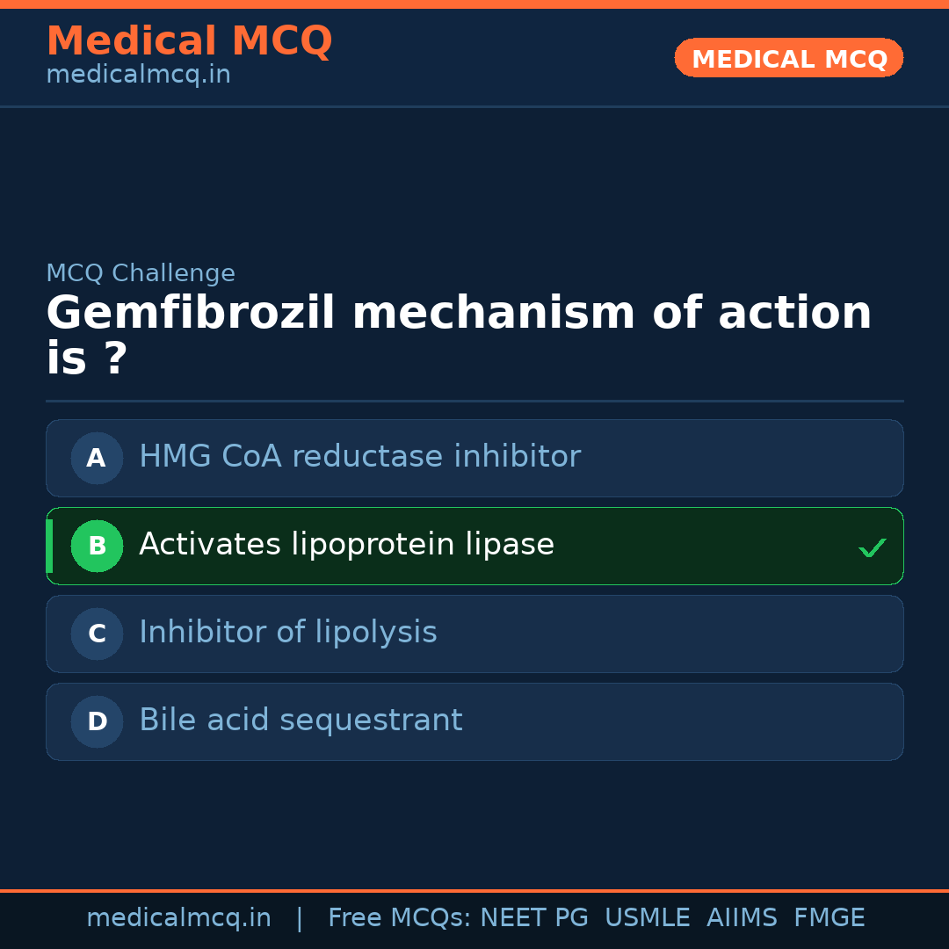
Task: Click the green letter B circle badge
Action: click(97, 546)
